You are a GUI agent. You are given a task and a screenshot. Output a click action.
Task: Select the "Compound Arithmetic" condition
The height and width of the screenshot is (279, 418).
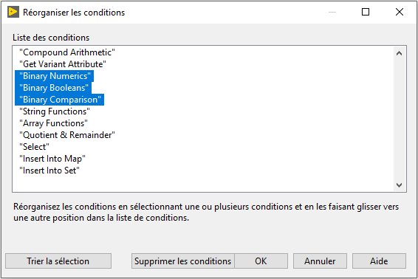tap(67, 52)
